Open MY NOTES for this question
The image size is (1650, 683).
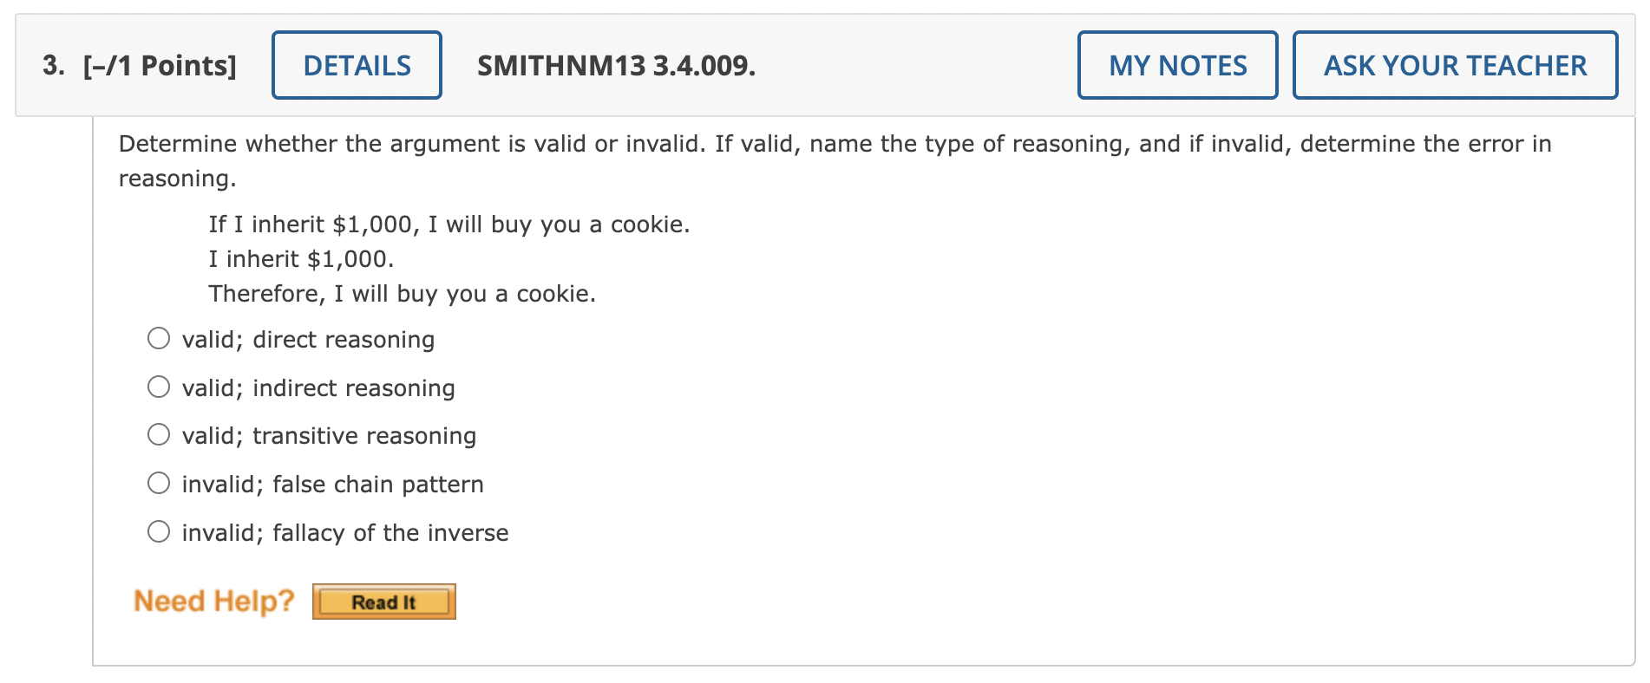coord(1177,64)
